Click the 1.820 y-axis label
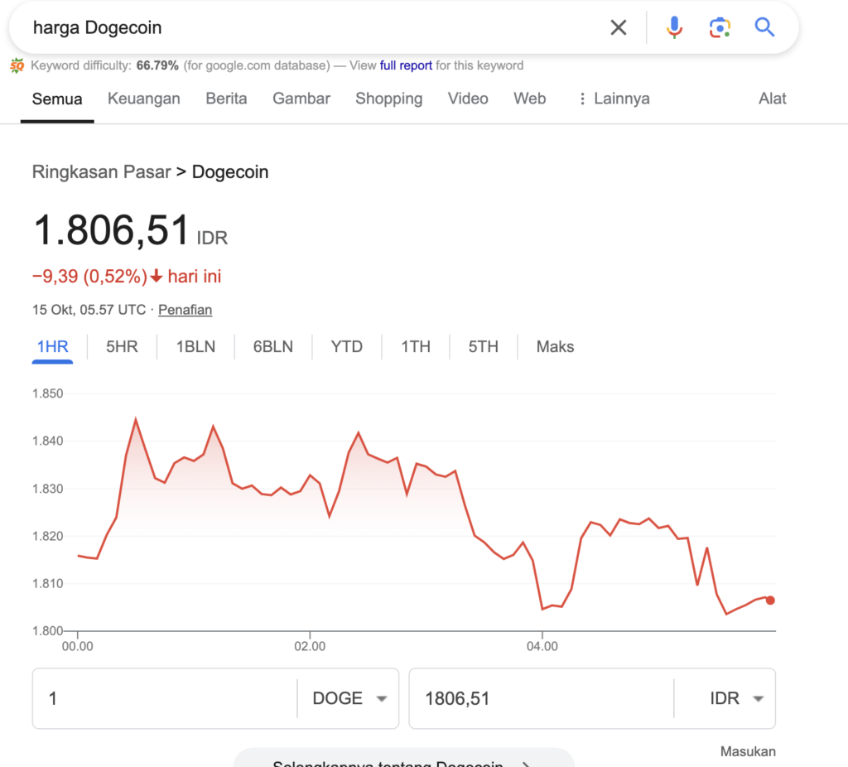This screenshot has width=848, height=767. [47, 536]
